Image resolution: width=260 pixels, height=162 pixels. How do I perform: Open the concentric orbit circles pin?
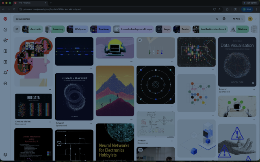pos(156,85)
